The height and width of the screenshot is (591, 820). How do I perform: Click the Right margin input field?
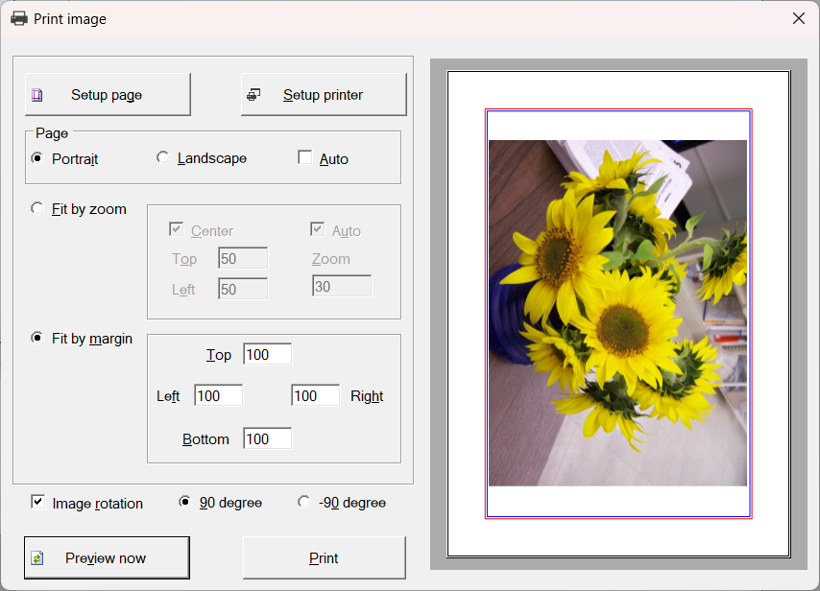tap(315, 396)
